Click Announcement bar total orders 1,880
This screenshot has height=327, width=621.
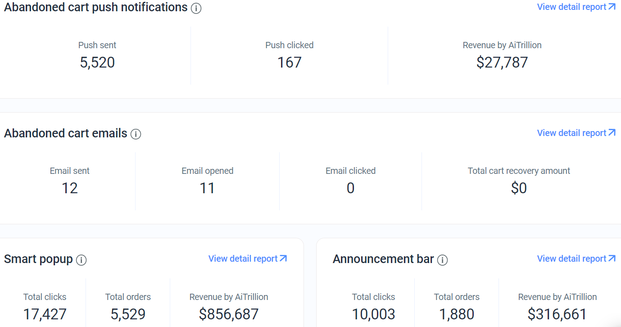click(457, 314)
